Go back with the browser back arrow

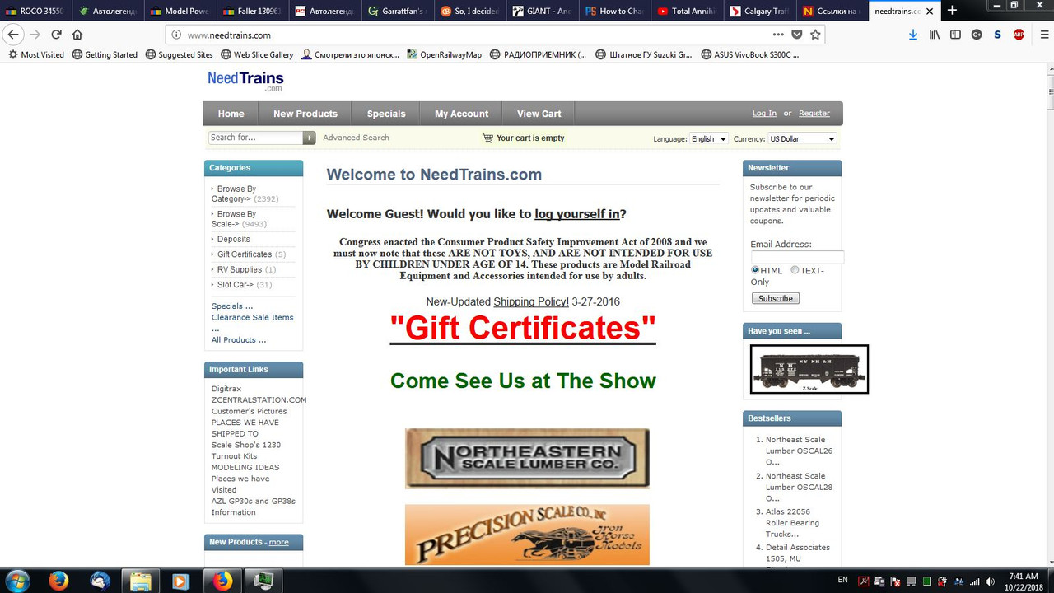(13, 35)
